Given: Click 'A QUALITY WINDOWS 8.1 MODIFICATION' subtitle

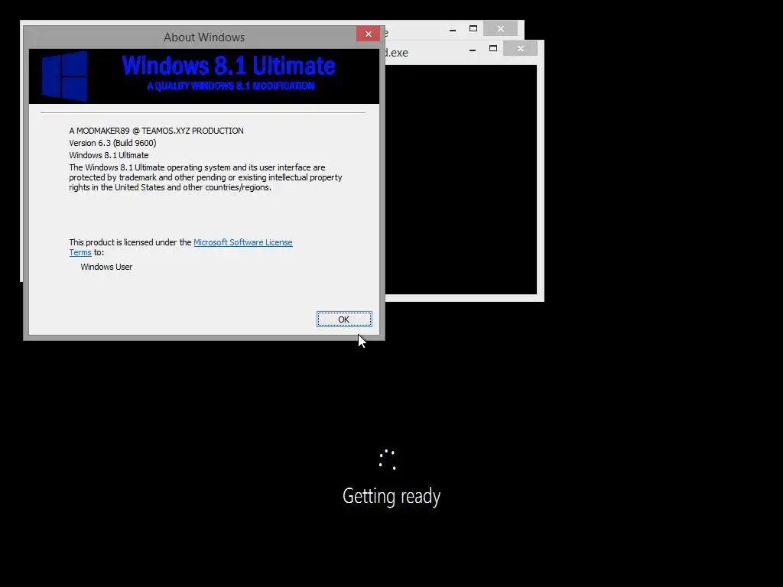Looking at the screenshot, I should [x=231, y=86].
